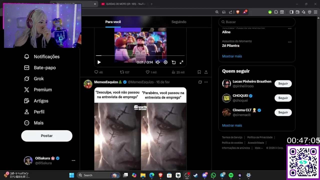Image resolution: width=320 pixels, height=180 pixels.
Task: Open Notificações in the X sidebar
Action: (42, 57)
